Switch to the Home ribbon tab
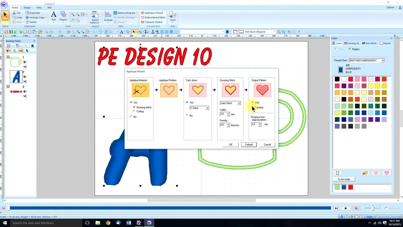Screen dimensions: 403x227 tap(15, 8)
